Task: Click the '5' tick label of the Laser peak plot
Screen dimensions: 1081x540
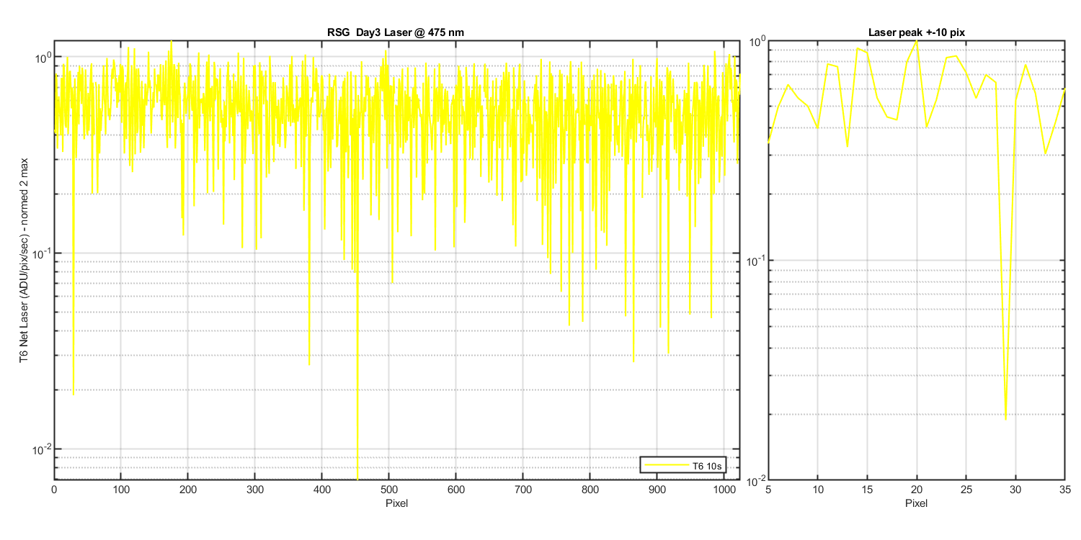Action: tap(768, 490)
